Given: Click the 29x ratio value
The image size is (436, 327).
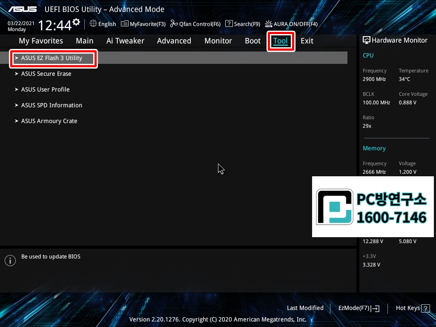Looking at the screenshot, I should pos(367,126).
